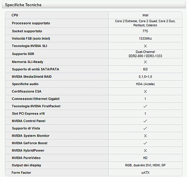187x177 pixels.
Task: Click the X icon in NVIDIA HybridPower row
Action: point(145,151)
